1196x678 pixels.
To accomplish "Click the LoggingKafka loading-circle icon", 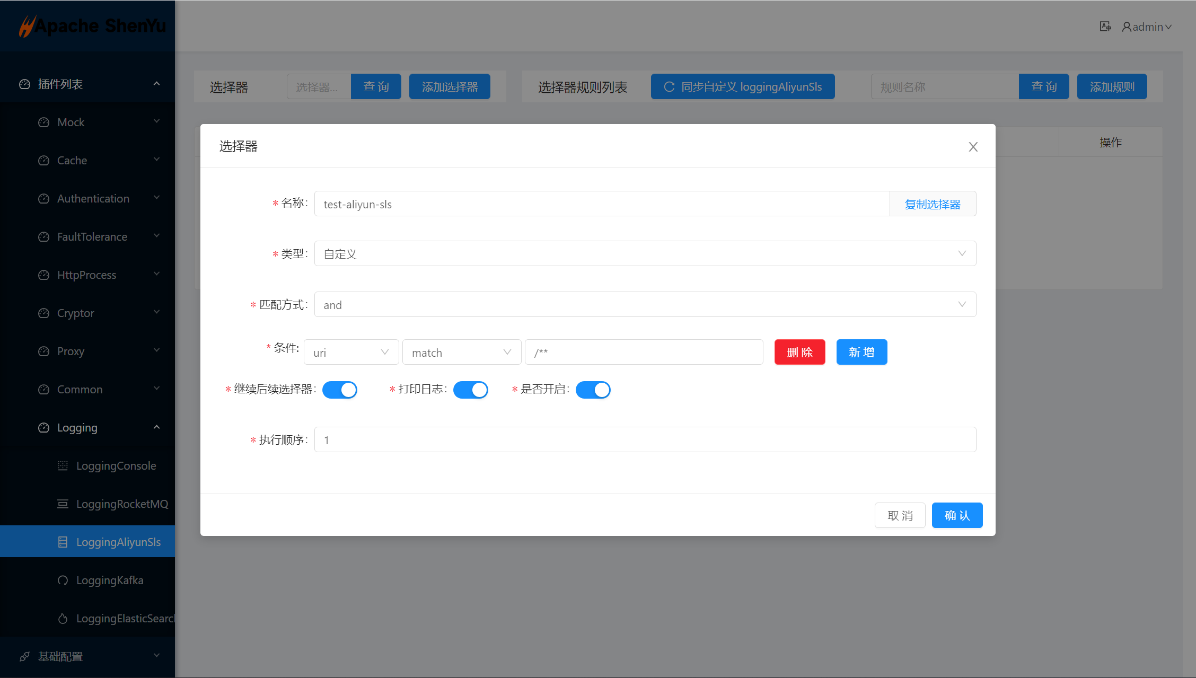I will tap(63, 580).
